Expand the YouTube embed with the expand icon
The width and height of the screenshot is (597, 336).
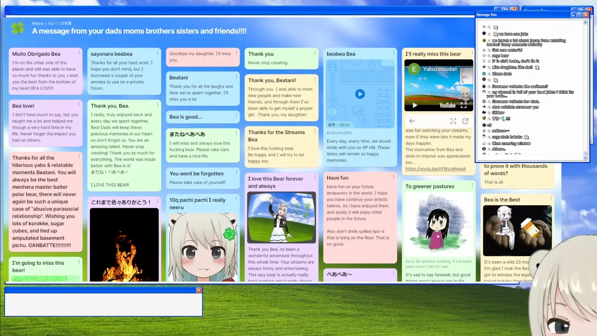(x=453, y=121)
